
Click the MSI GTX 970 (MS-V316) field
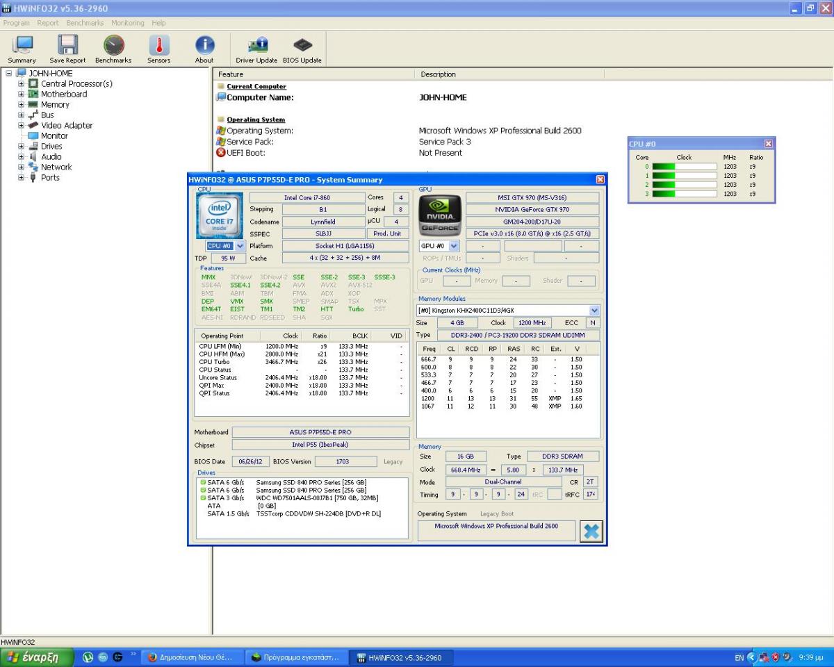pos(532,198)
